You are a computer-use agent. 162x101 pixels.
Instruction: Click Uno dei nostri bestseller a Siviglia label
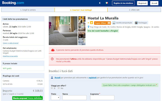[x=103, y=31]
